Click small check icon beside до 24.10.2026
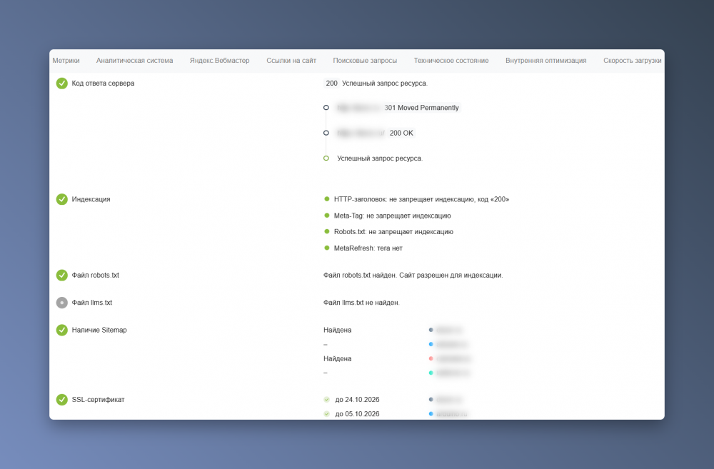 click(x=326, y=399)
